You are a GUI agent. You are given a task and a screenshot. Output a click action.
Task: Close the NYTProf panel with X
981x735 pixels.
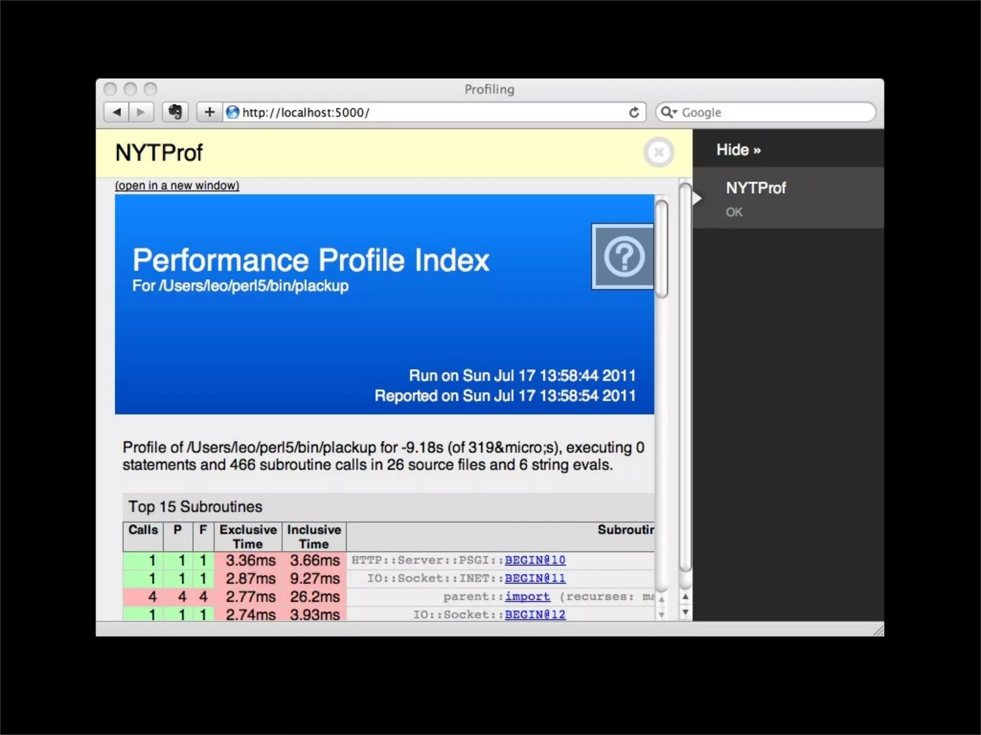pyautogui.click(x=659, y=153)
